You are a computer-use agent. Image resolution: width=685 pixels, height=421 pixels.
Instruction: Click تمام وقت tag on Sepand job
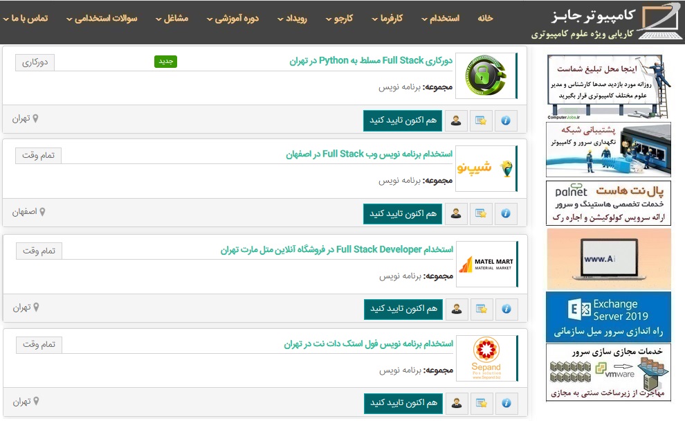coord(39,345)
